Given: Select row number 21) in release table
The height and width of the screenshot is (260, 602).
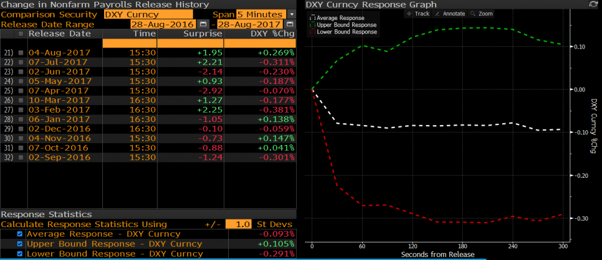Looking at the screenshot, I should click(x=8, y=53).
